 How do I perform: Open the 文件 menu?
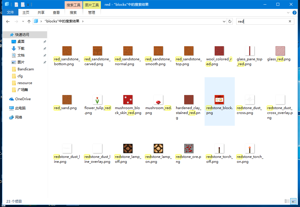coord(10,12)
